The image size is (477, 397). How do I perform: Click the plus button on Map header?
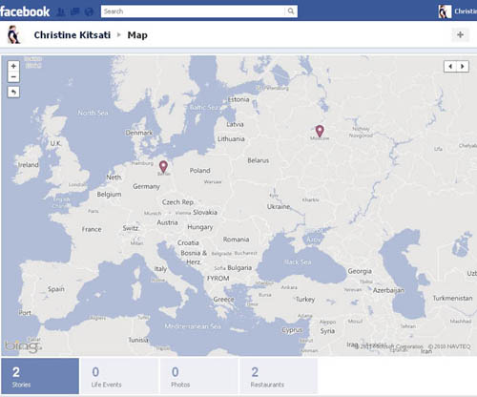point(460,34)
